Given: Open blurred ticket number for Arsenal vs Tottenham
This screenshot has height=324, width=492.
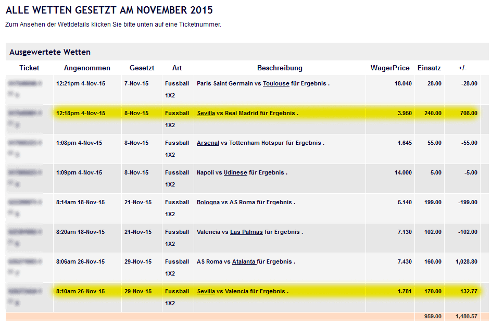Looking at the screenshot, I should click(x=25, y=143).
